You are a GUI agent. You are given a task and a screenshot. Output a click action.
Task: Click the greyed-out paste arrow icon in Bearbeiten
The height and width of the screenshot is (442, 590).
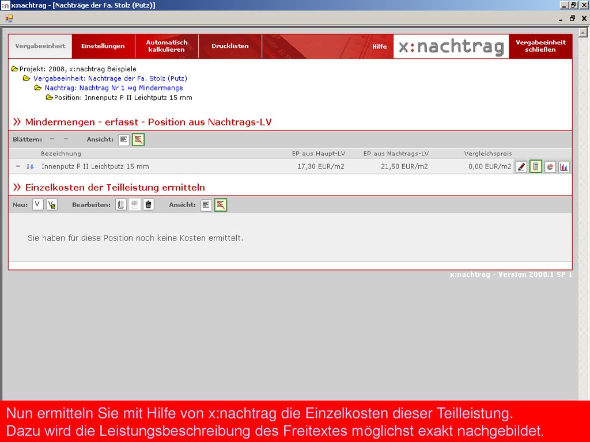click(x=135, y=205)
